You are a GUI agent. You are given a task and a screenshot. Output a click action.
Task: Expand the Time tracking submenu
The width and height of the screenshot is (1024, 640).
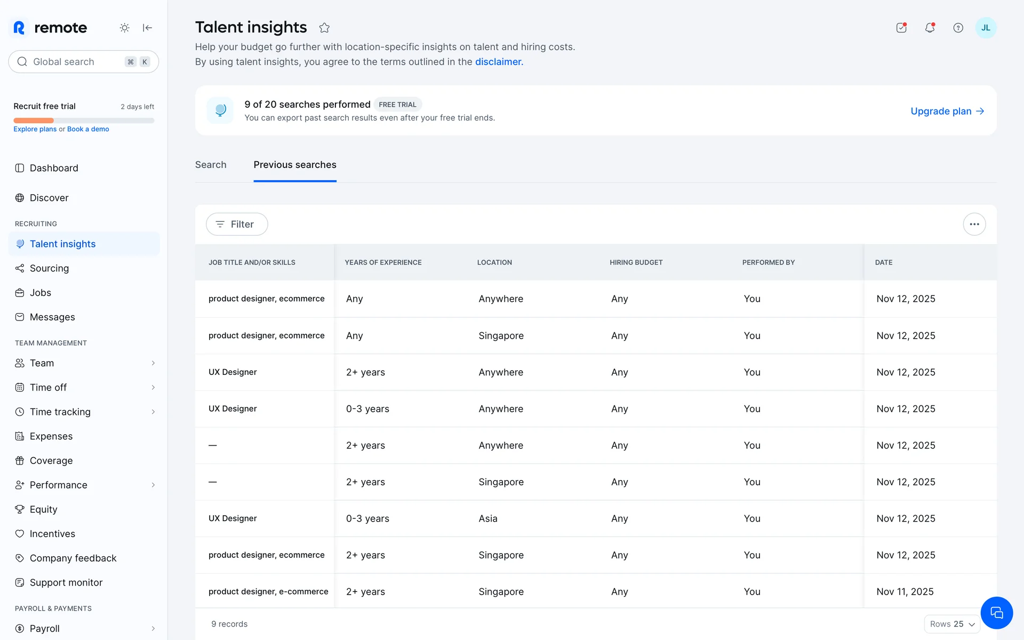click(153, 412)
